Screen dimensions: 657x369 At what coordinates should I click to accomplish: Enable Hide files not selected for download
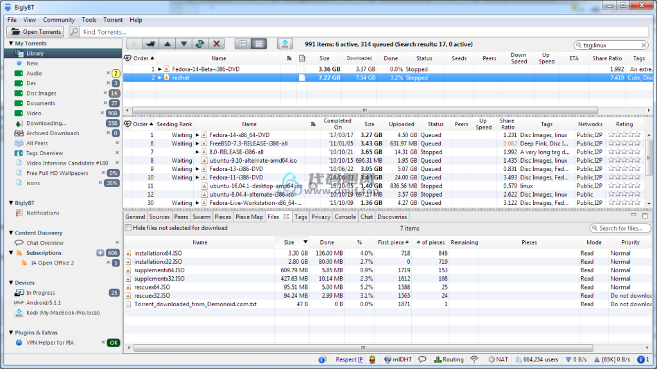tap(128, 228)
